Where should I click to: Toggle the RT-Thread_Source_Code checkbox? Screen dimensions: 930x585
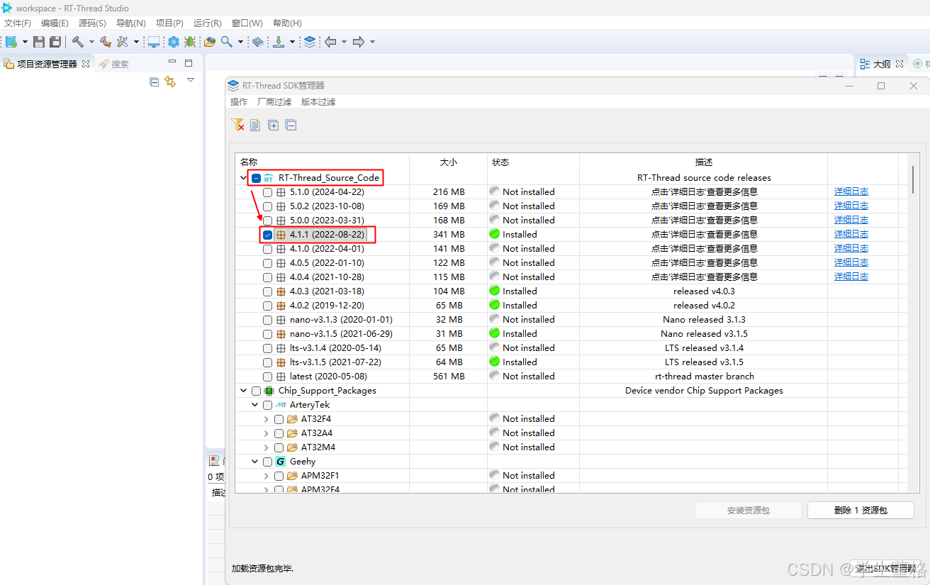(x=256, y=178)
